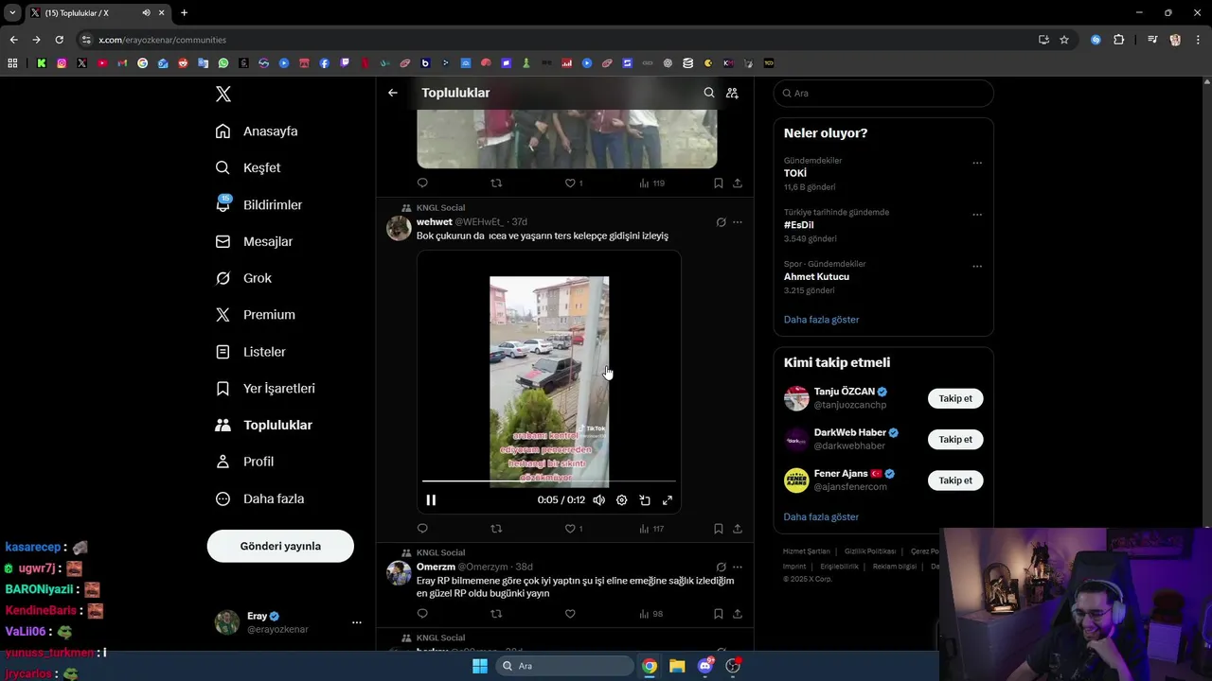The image size is (1212, 681).
Task: Repost the wehwet post
Action: (x=496, y=529)
